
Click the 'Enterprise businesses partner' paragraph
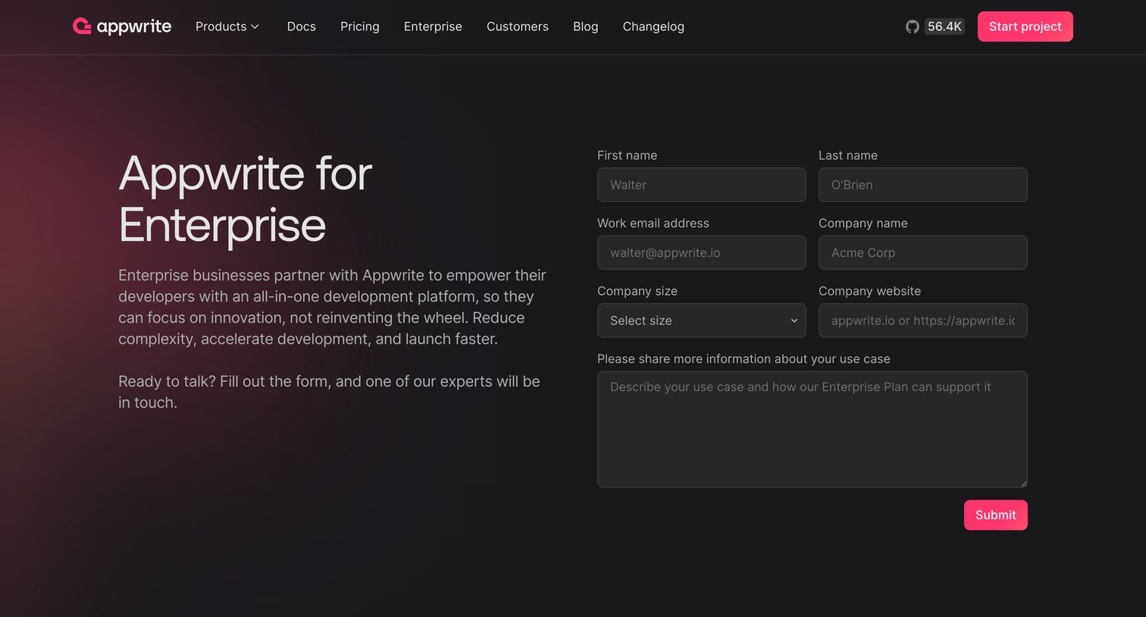click(332, 307)
